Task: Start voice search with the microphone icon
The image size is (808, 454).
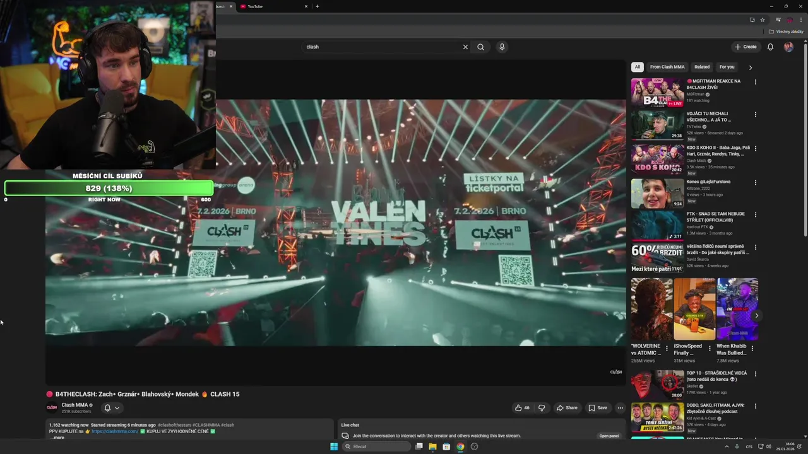Action: click(x=502, y=47)
